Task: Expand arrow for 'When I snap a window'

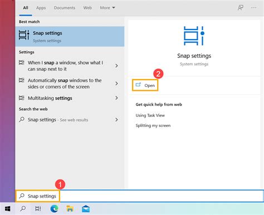Action: 116,66
